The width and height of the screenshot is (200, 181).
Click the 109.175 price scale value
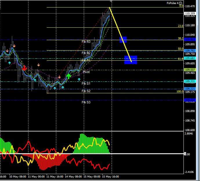click(190, 92)
